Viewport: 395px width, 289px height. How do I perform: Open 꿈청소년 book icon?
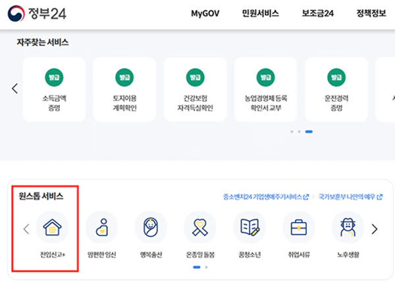pos(250,227)
